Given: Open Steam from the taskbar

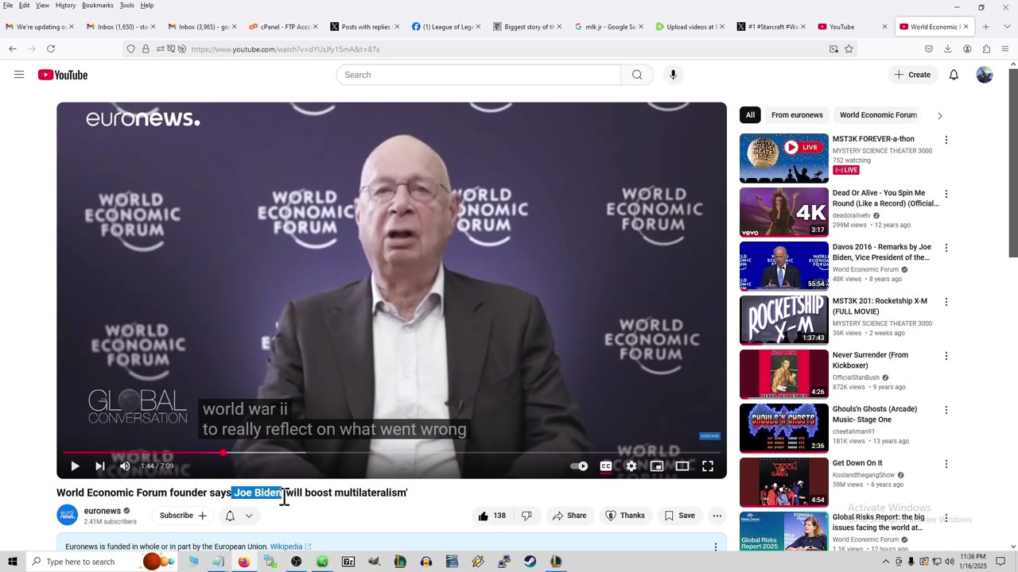Looking at the screenshot, I should (530, 562).
